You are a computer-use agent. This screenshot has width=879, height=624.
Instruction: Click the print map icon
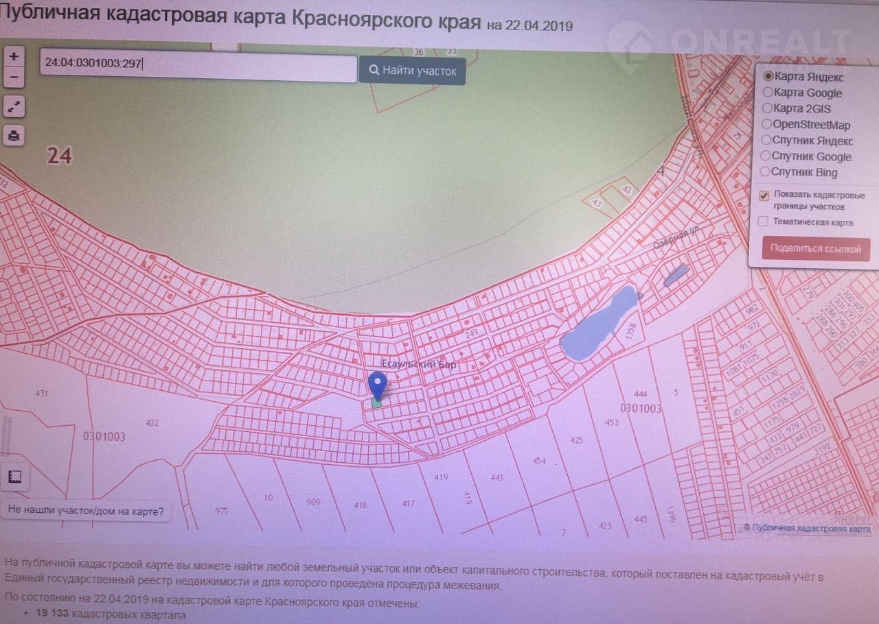(x=14, y=136)
